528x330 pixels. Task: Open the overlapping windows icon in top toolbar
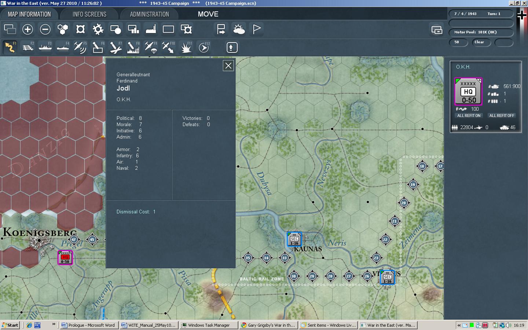10,29
